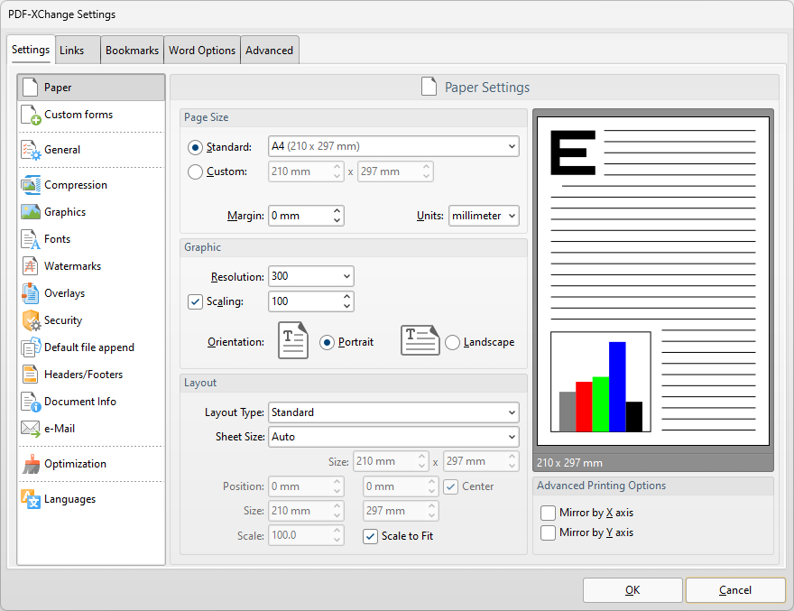Click the Fonts icon in sidebar
The height and width of the screenshot is (611, 794).
point(31,239)
